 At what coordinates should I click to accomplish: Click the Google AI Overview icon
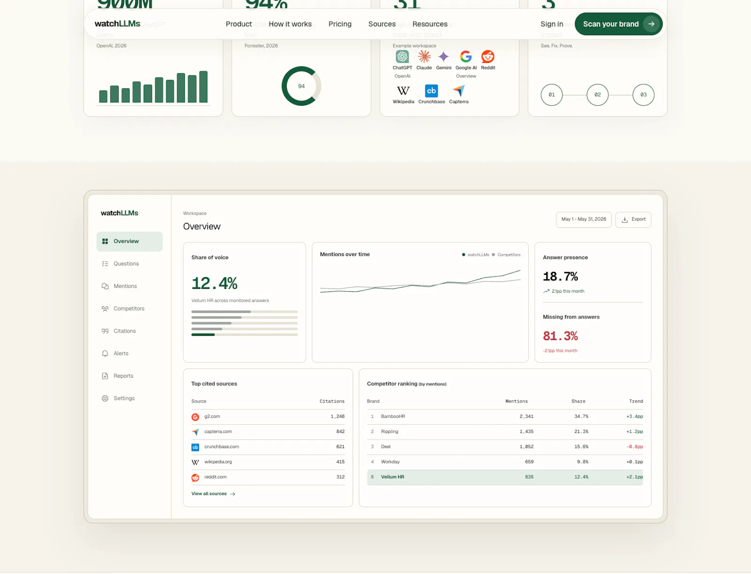click(466, 57)
